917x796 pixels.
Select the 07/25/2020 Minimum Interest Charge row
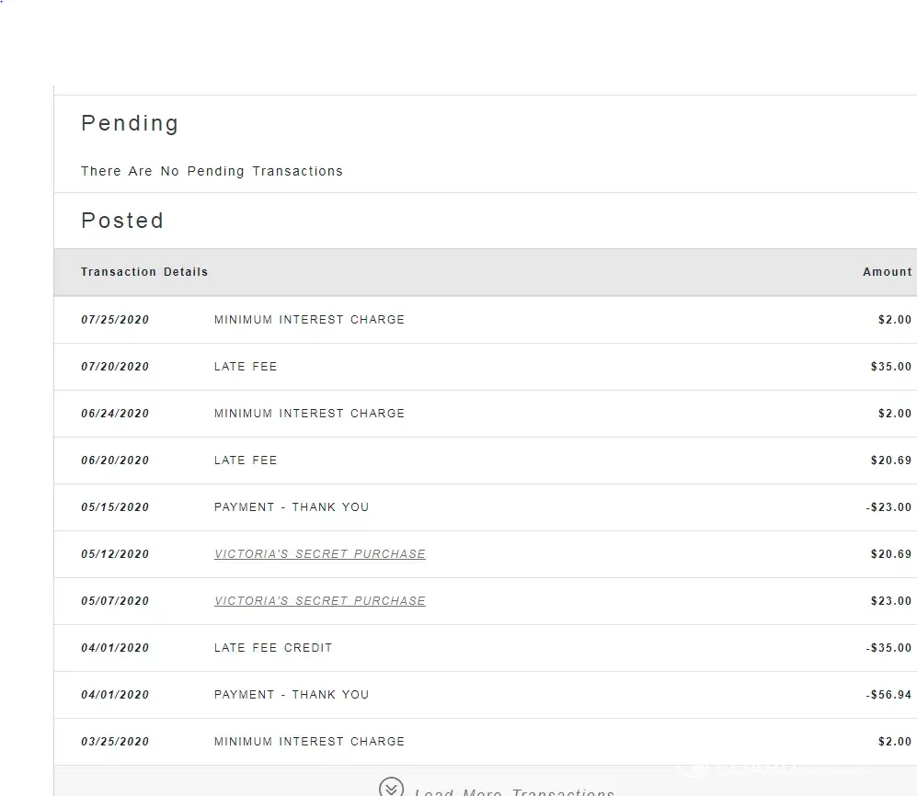coord(309,320)
